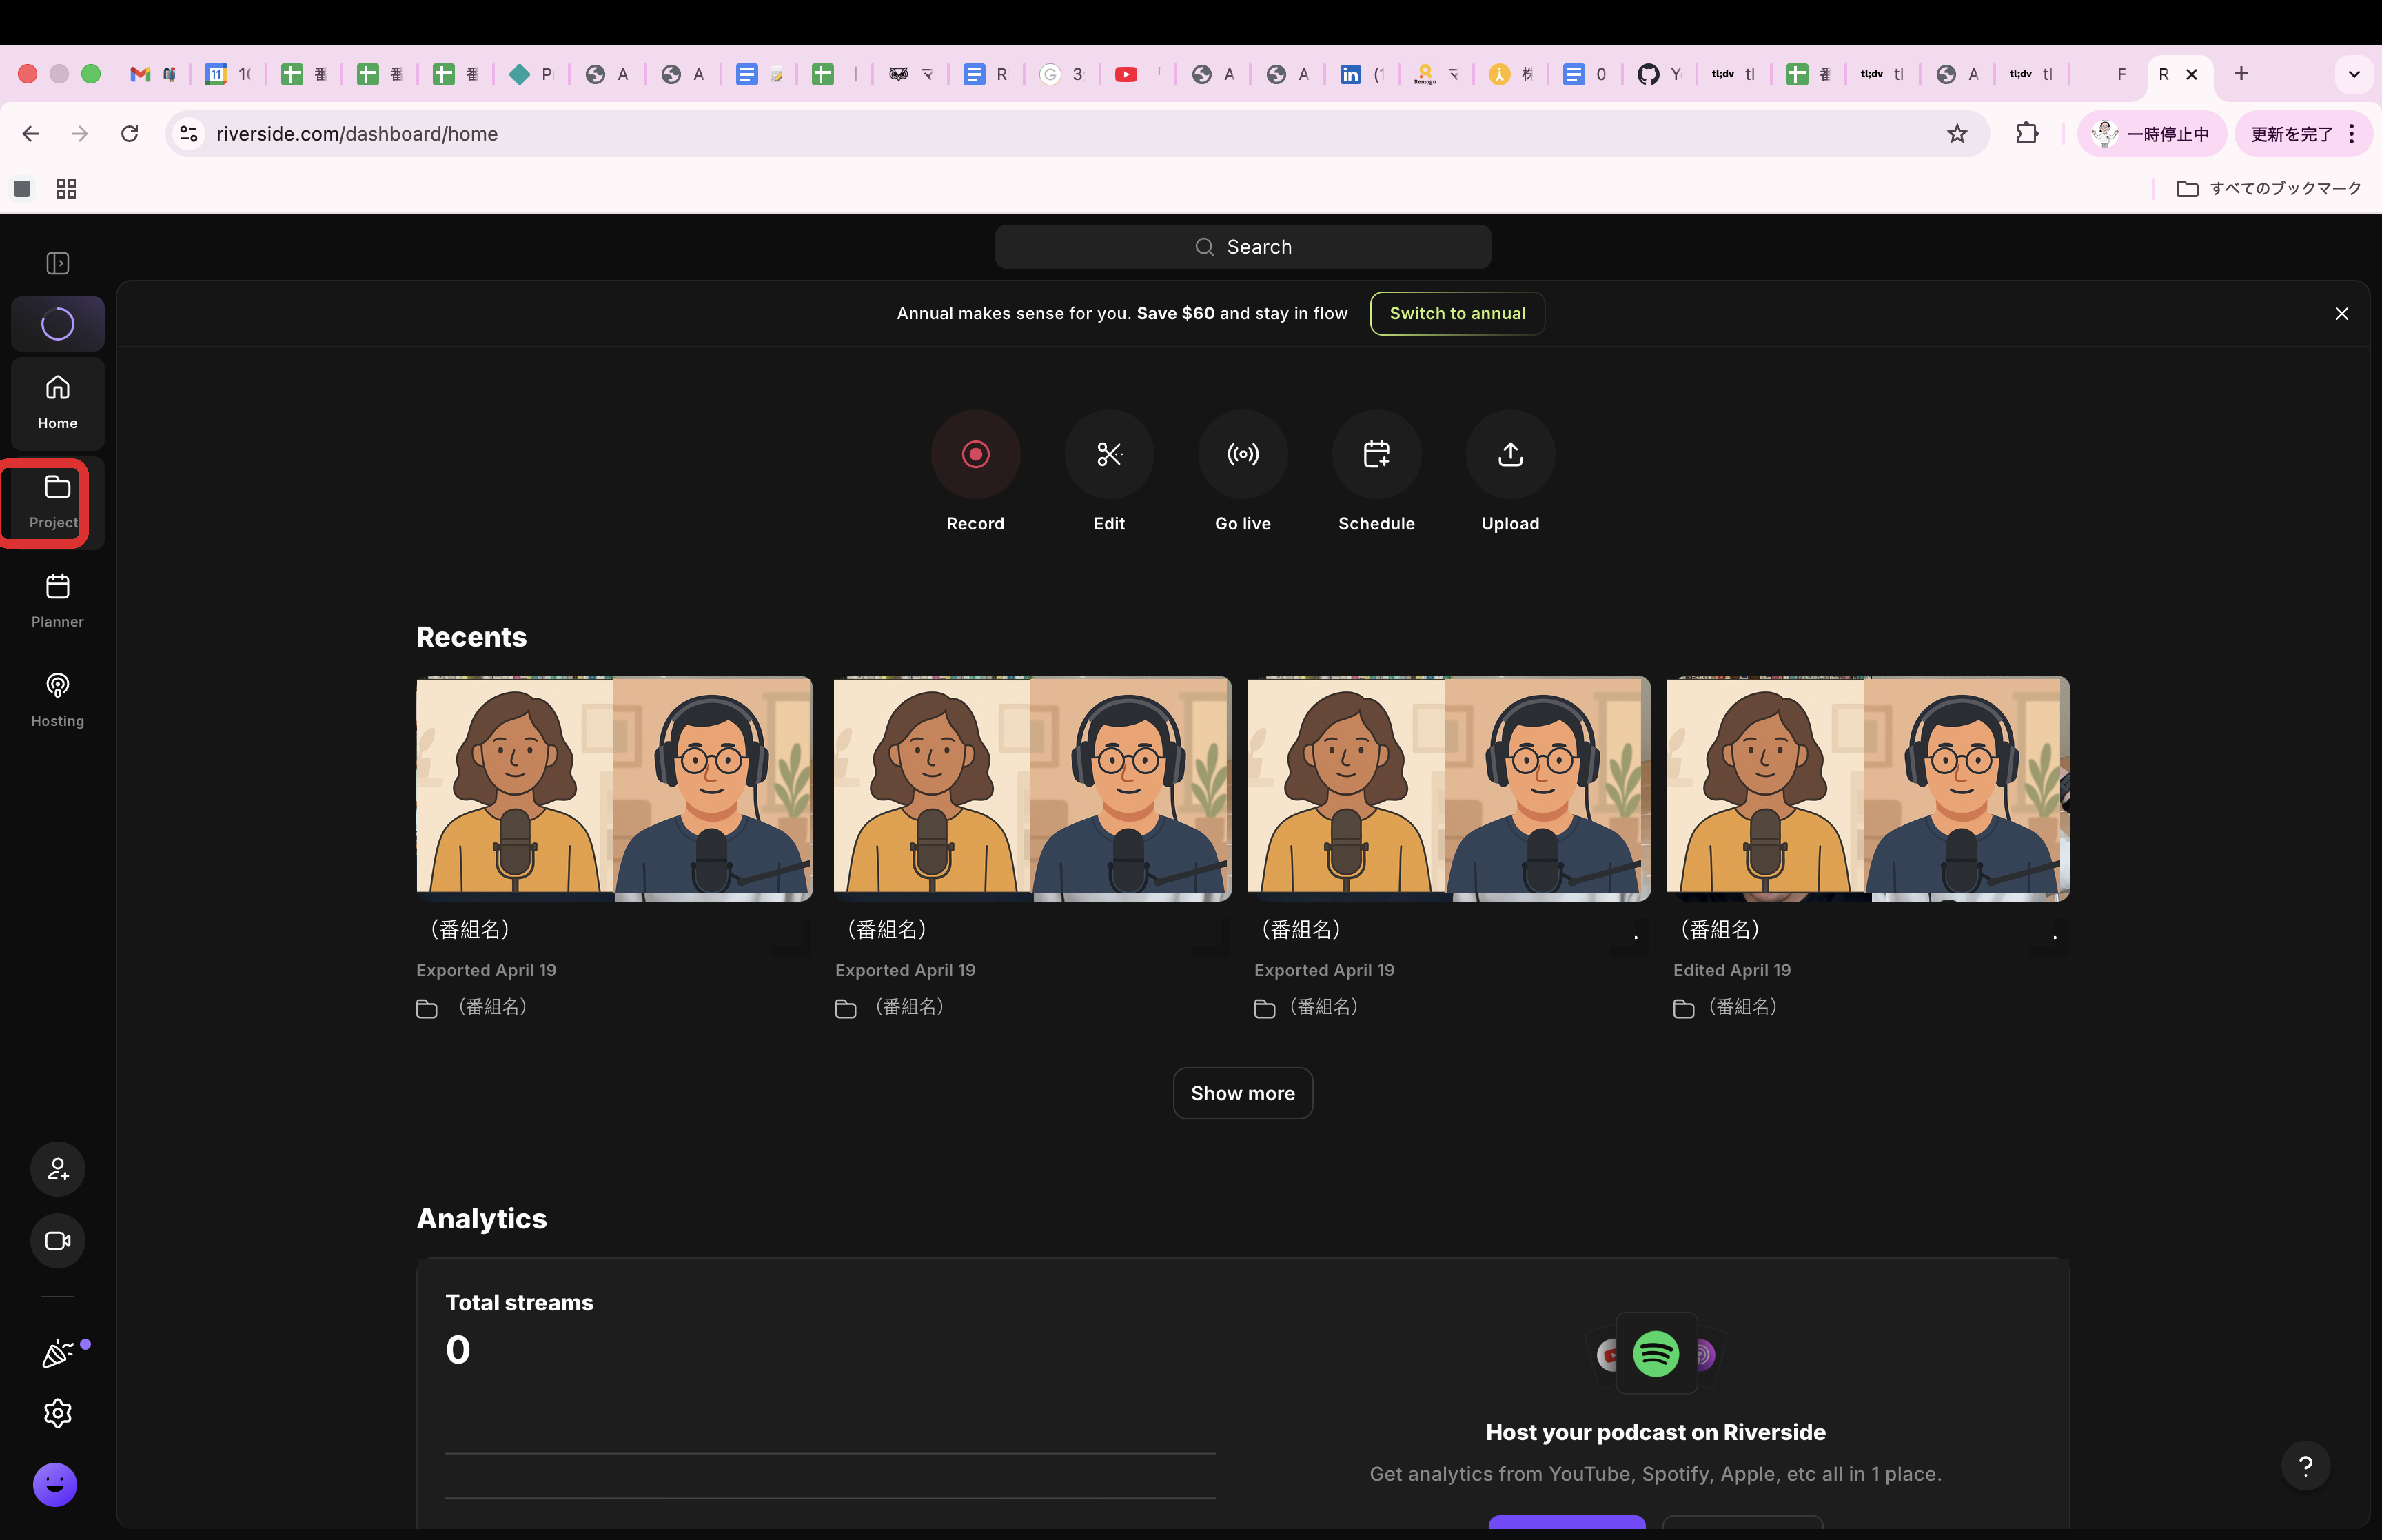The width and height of the screenshot is (2382, 1540).
Task: Click the Upload icon
Action: [x=1509, y=454]
